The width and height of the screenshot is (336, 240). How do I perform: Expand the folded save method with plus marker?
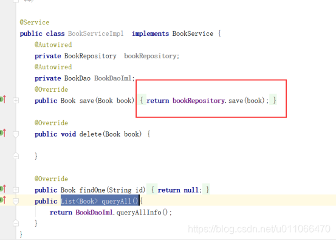16,100
